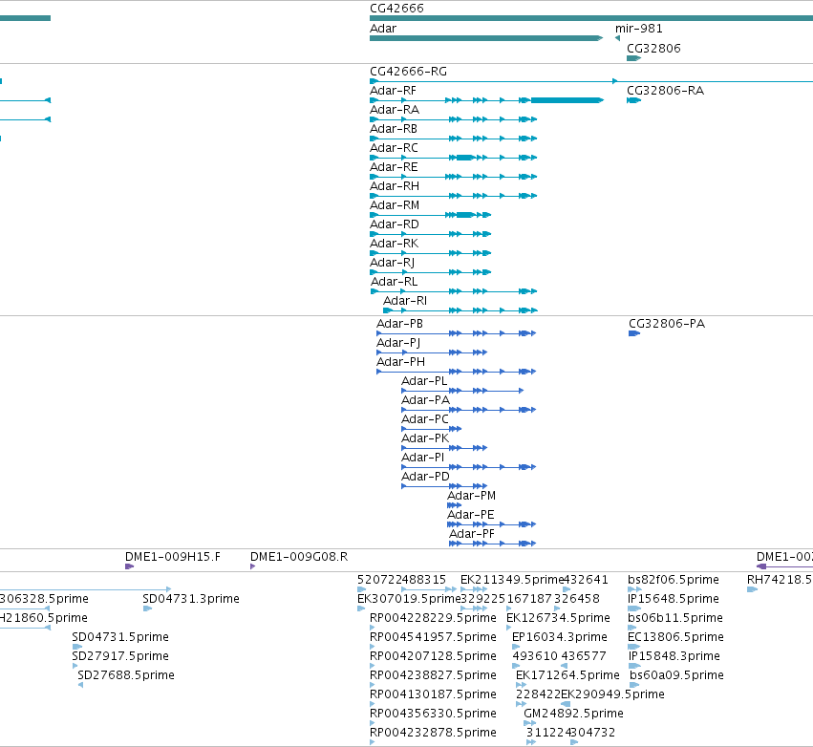Click the Adar gene bar
This screenshot has height=747, width=813.
486,38
